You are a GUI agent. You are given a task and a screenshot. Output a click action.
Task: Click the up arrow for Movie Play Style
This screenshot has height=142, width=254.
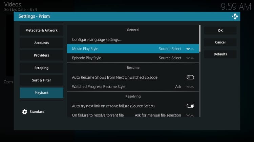192,49
